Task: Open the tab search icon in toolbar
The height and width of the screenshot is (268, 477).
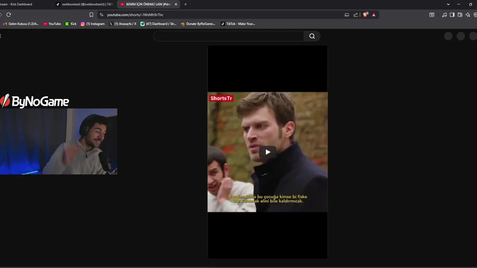Action: pyautogui.click(x=432, y=15)
